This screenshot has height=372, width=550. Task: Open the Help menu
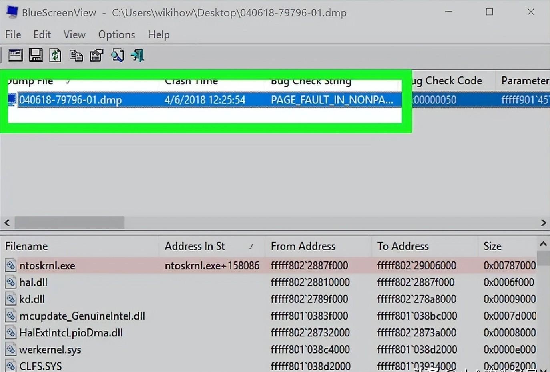click(x=159, y=34)
